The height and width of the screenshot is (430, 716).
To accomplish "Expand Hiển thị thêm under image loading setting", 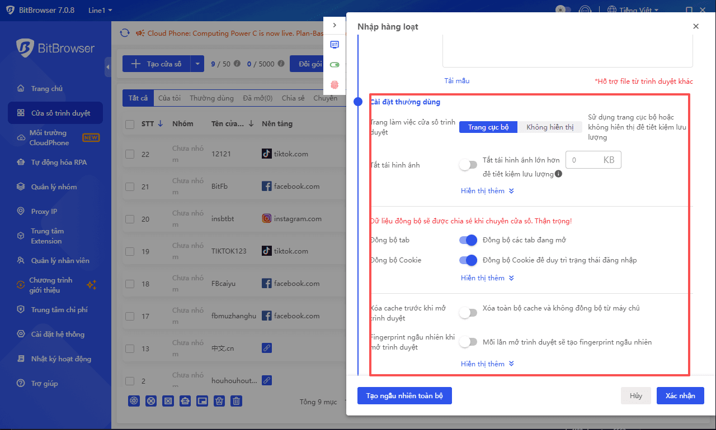I will [487, 191].
